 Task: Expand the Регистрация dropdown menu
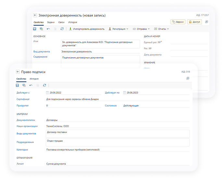(x=118, y=29)
